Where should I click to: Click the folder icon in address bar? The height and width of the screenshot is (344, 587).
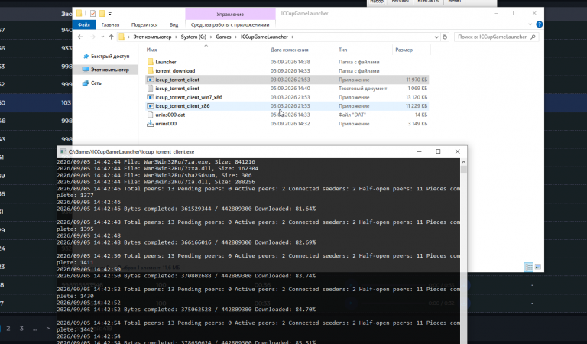tap(122, 37)
